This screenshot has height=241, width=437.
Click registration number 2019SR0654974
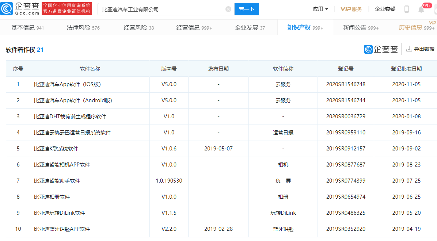pos(346,197)
